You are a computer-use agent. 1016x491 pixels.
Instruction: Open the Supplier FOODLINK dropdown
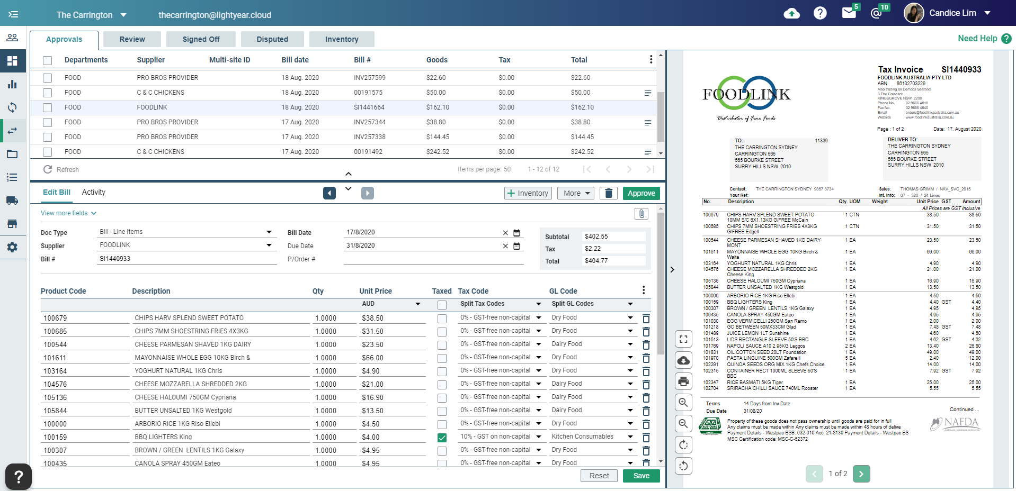pyautogui.click(x=186, y=245)
